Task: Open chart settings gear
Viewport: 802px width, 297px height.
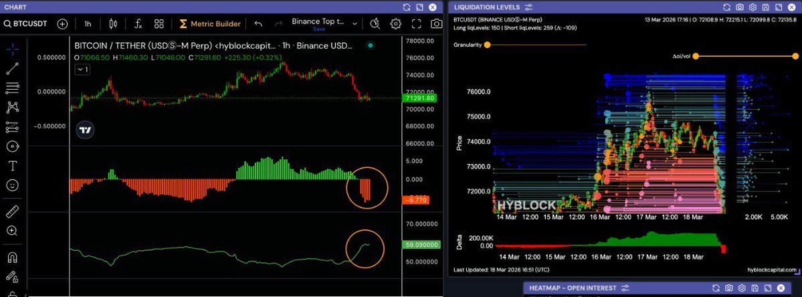Action: pos(395,23)
